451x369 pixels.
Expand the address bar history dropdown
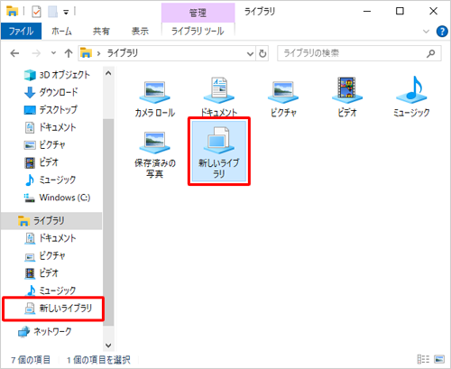click(250, 54)
